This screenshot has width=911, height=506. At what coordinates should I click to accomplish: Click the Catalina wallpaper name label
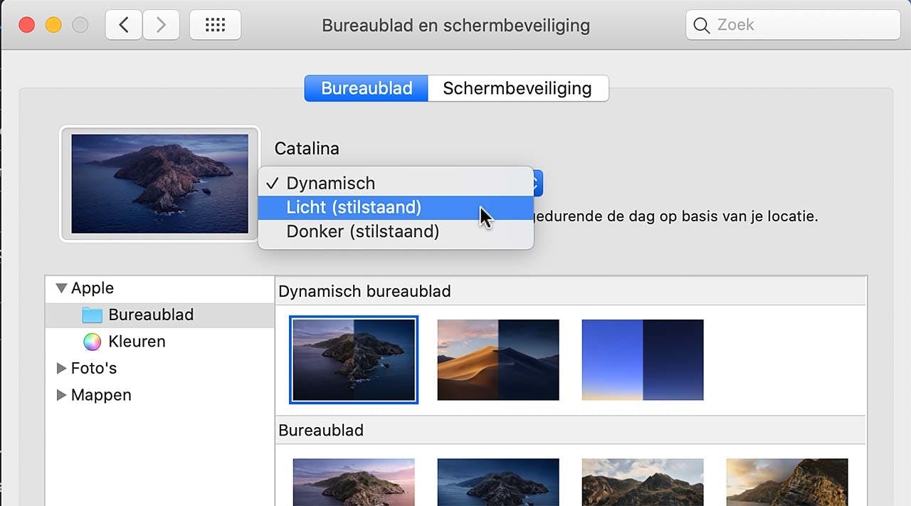[x=307, y=149]
